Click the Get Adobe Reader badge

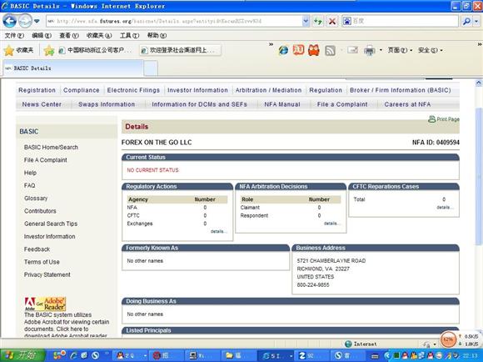click(45, 304)
